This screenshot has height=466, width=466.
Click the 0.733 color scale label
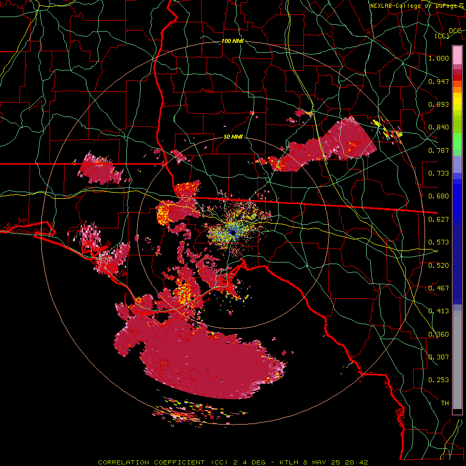tap(439, 173)
